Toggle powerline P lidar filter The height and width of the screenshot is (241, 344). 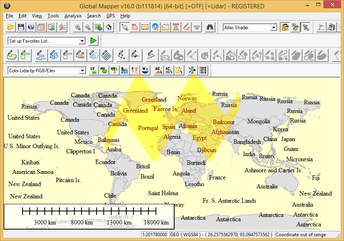[x=135, y=70]
